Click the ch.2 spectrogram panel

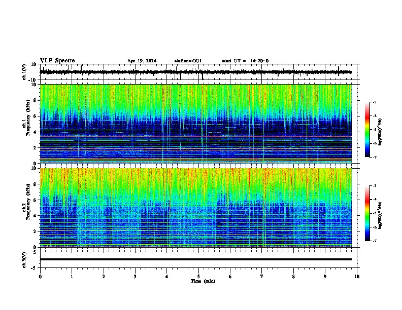coord(196,208)
